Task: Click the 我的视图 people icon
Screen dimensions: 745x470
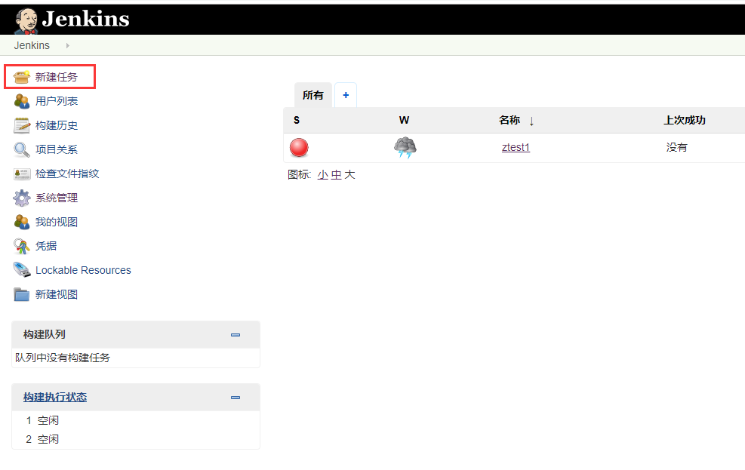Action: (21, 222)
